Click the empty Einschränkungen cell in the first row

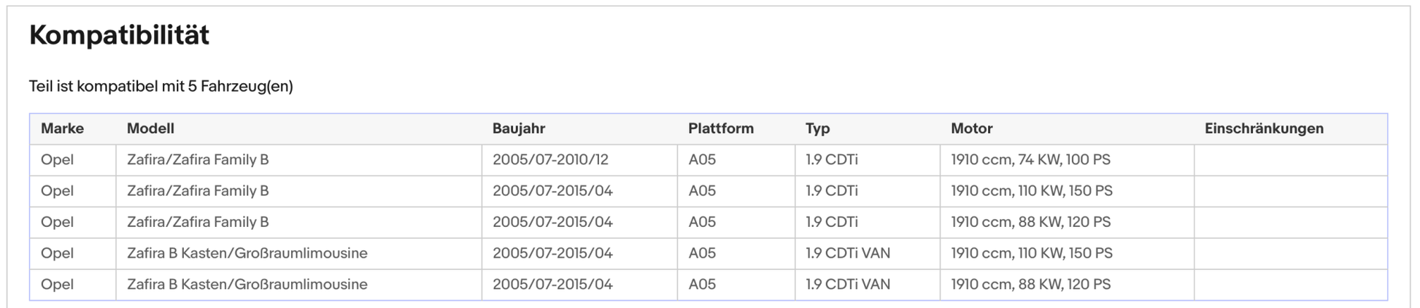pyautogui.click(x=1290, y=160)
